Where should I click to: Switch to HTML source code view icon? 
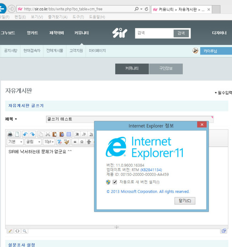tap(17, 231)
